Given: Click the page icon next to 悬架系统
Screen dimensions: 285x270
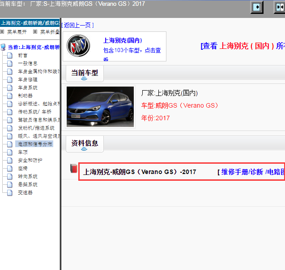Looking at the screenshot, I should click(10, 184).
